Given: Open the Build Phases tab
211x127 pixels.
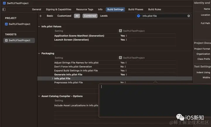Looking at the screenshot, I should (136, 9).
